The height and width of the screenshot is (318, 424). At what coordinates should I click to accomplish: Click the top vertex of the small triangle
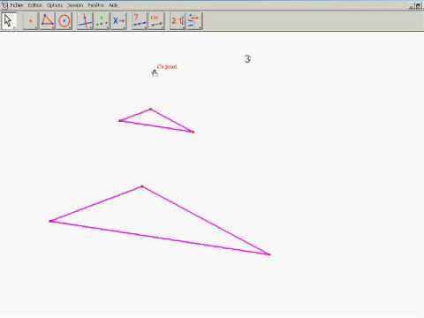pyautogui.click(x=150, y=110)
